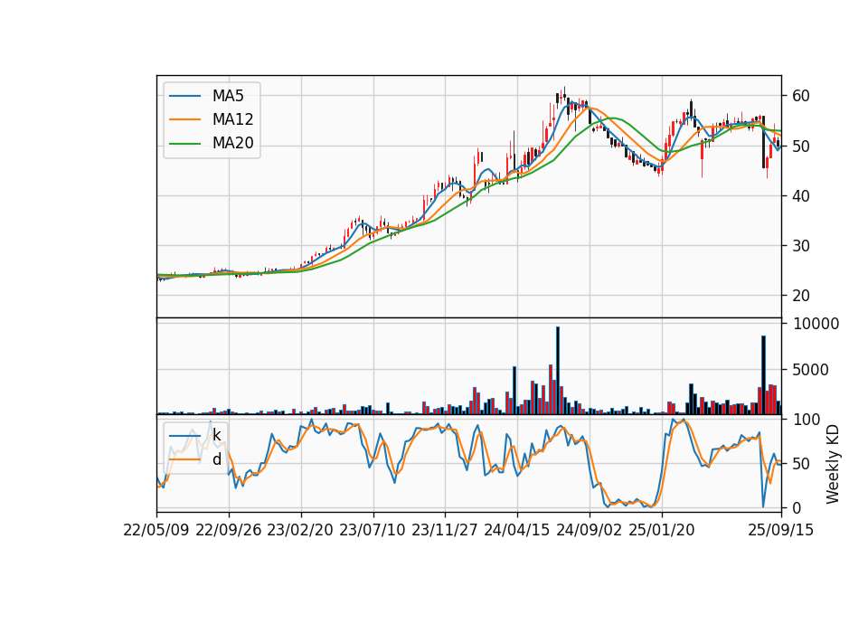Click the volume axis label 10000
The height and width of the screenshot is (624, 868).
click(x=816, y=324)
